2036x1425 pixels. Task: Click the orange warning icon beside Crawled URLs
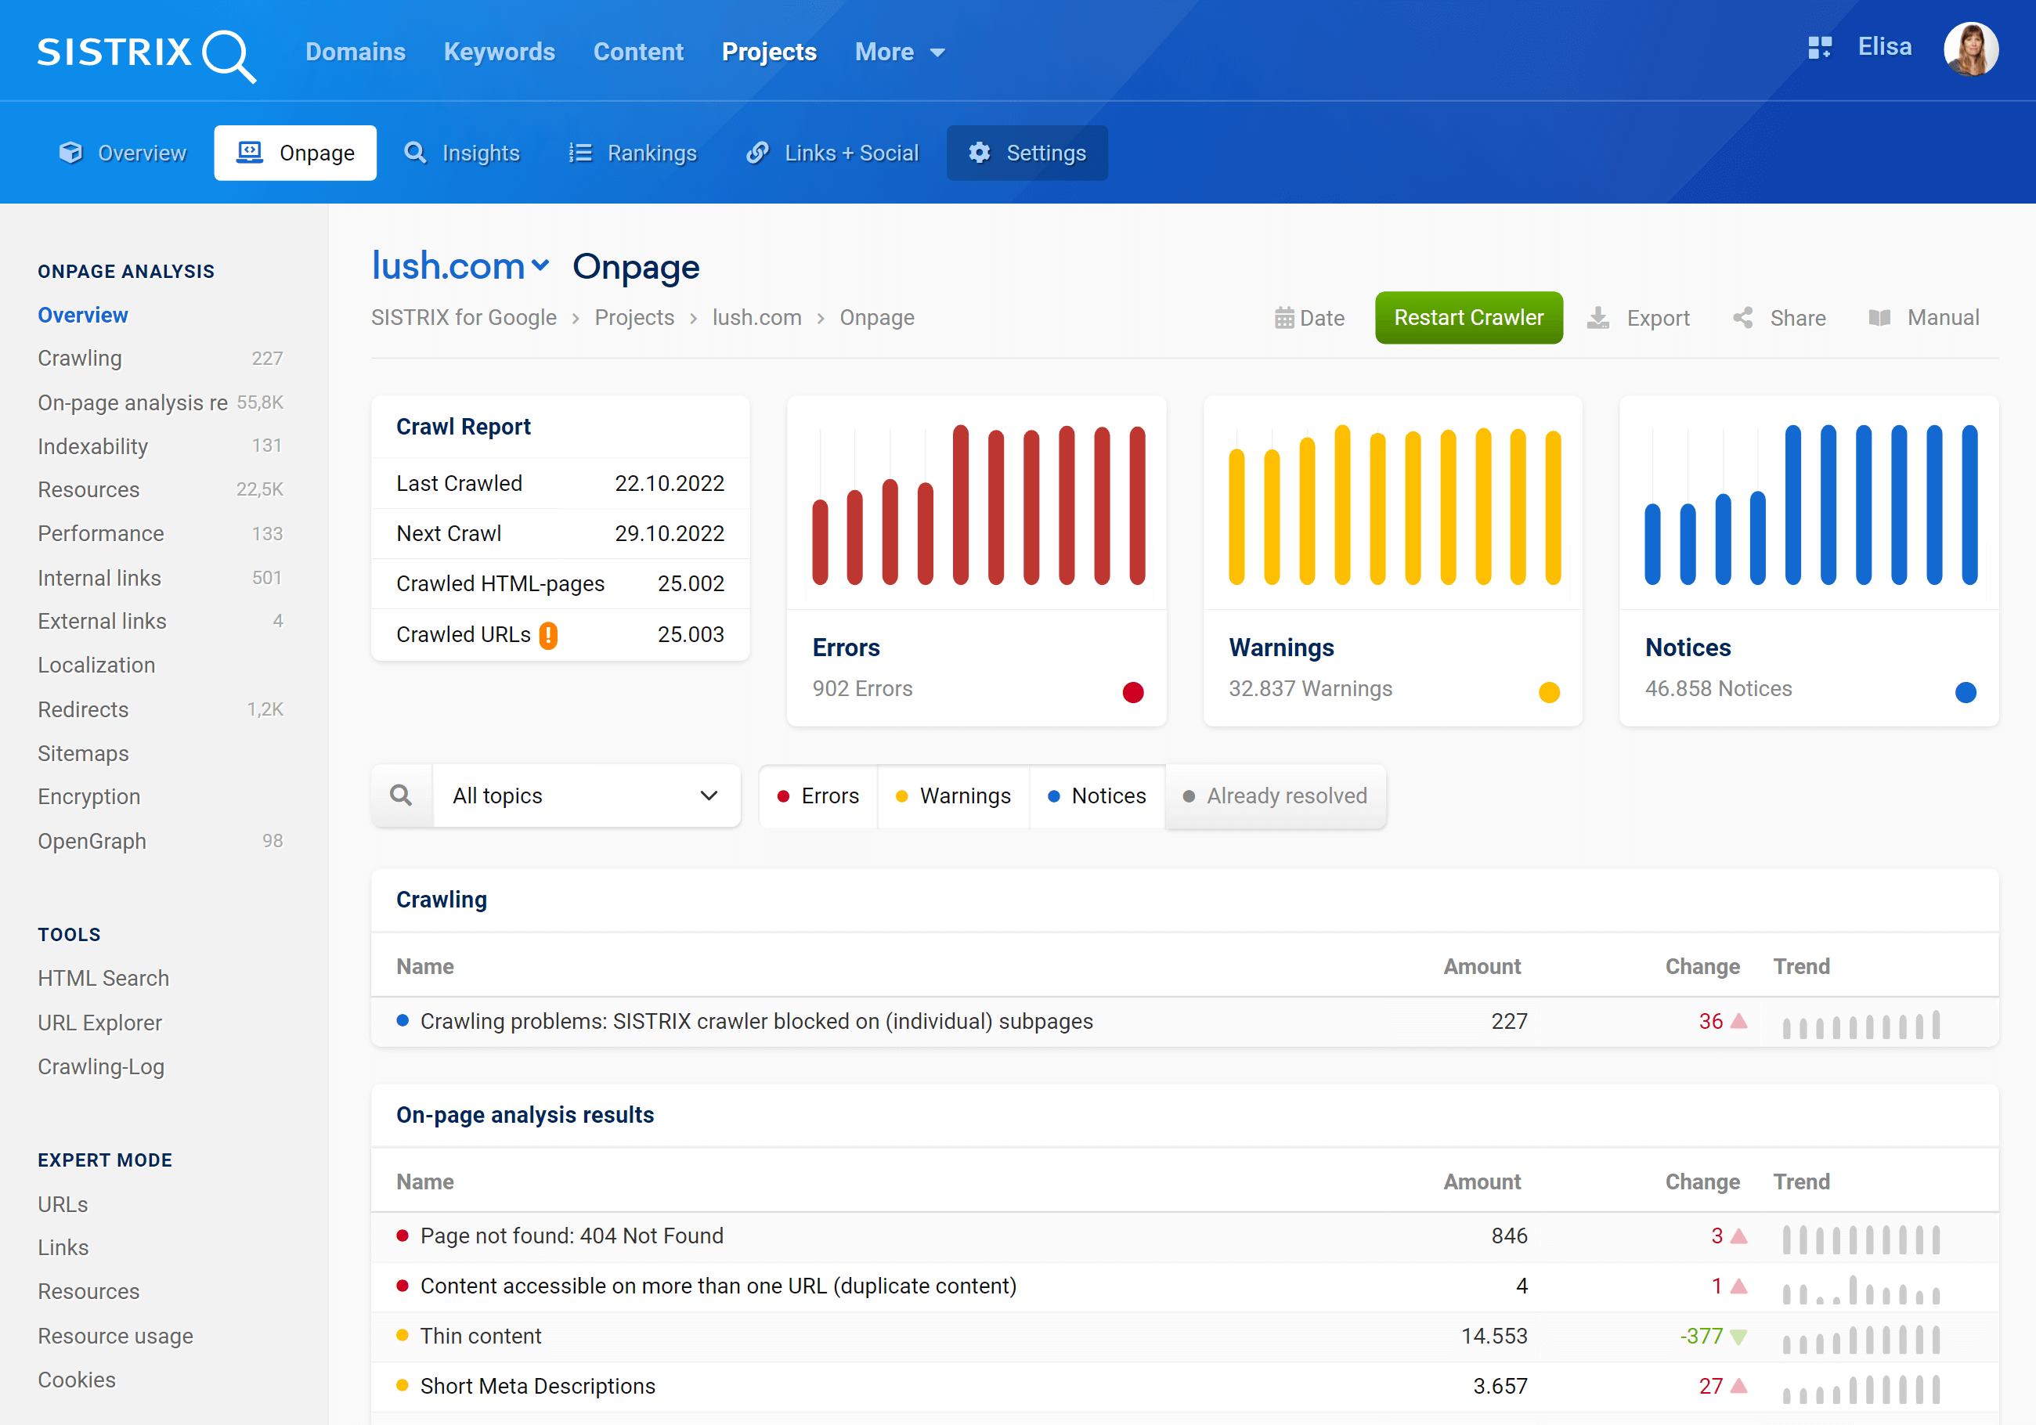tap(549, 635)
